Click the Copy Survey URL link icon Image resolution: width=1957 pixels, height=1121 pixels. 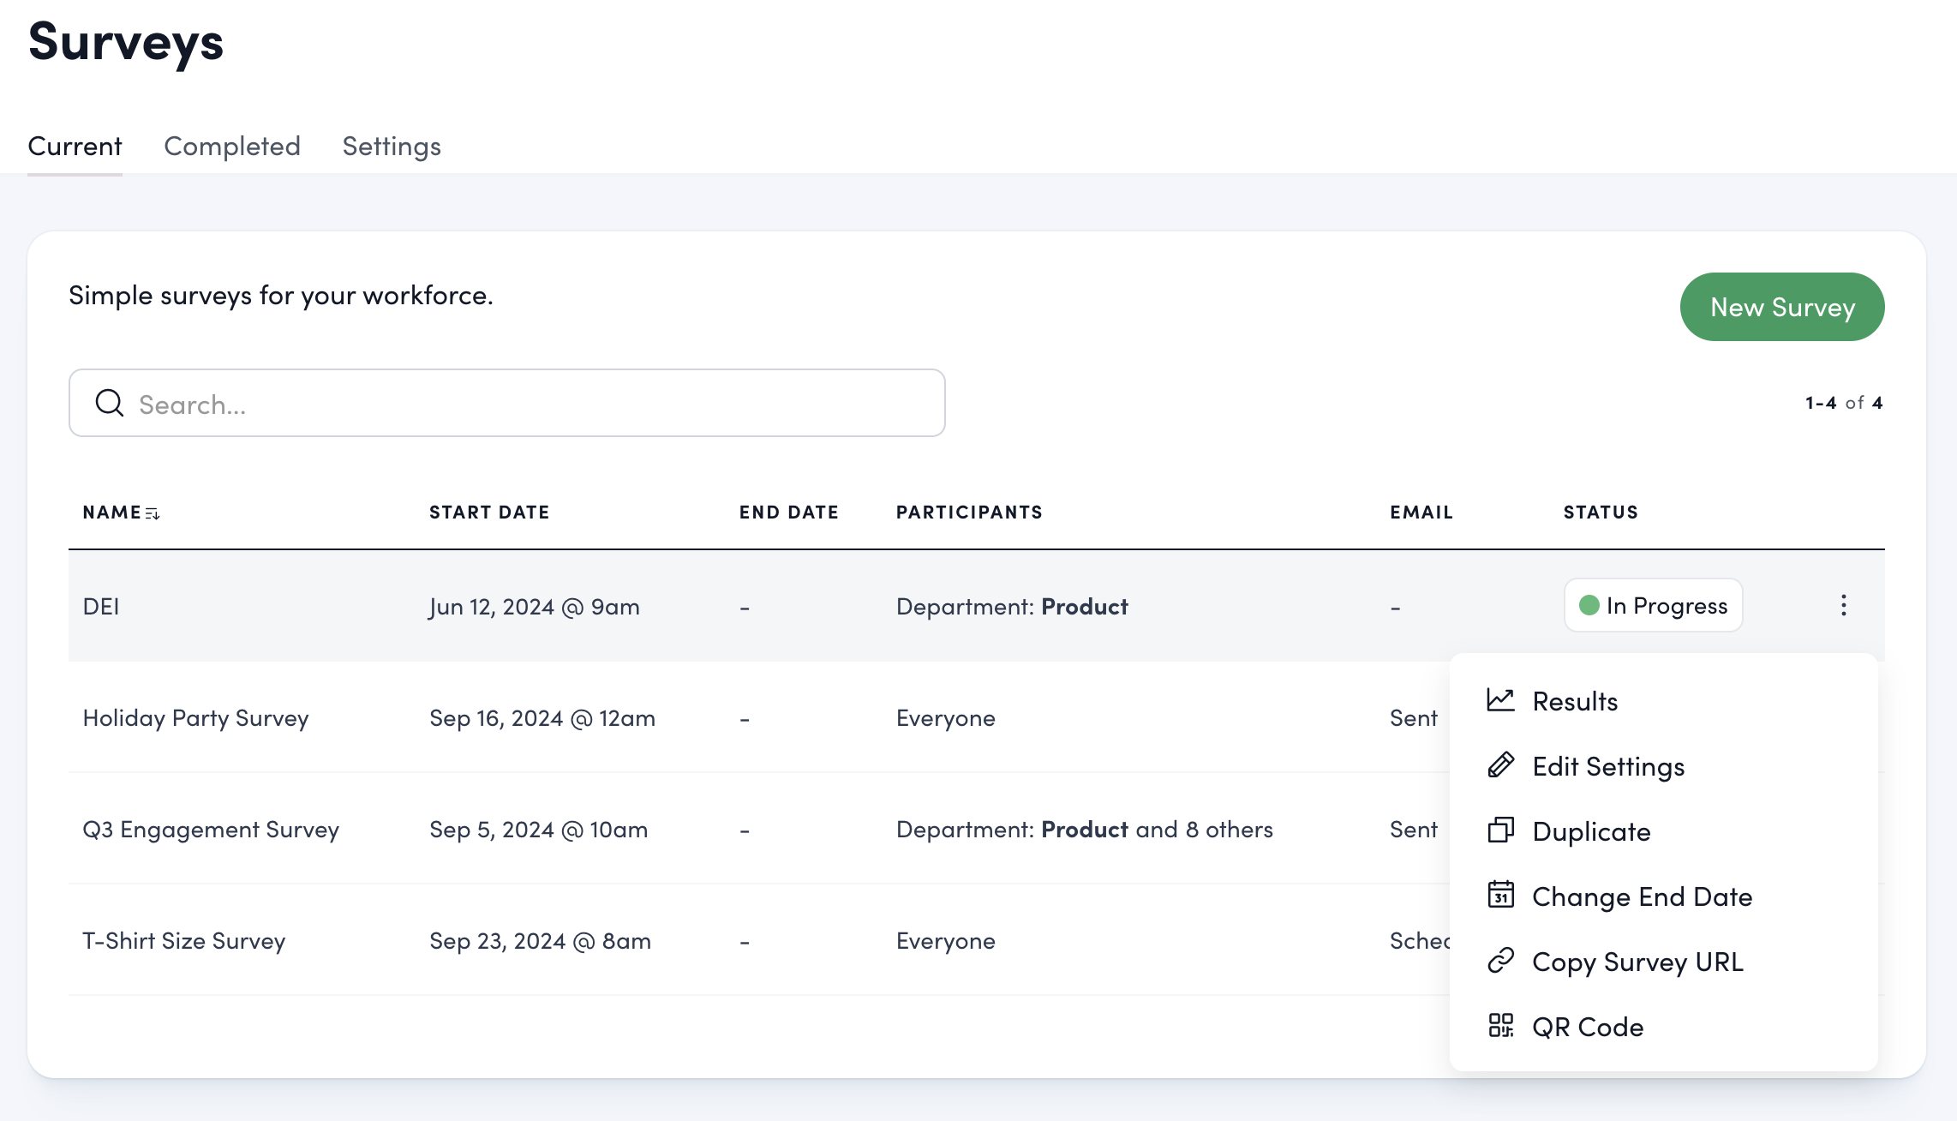pos(1500,961)
